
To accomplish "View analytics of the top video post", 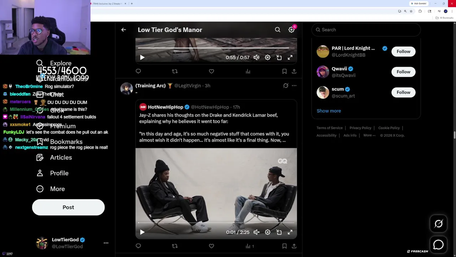I will (x=248, y=71).
